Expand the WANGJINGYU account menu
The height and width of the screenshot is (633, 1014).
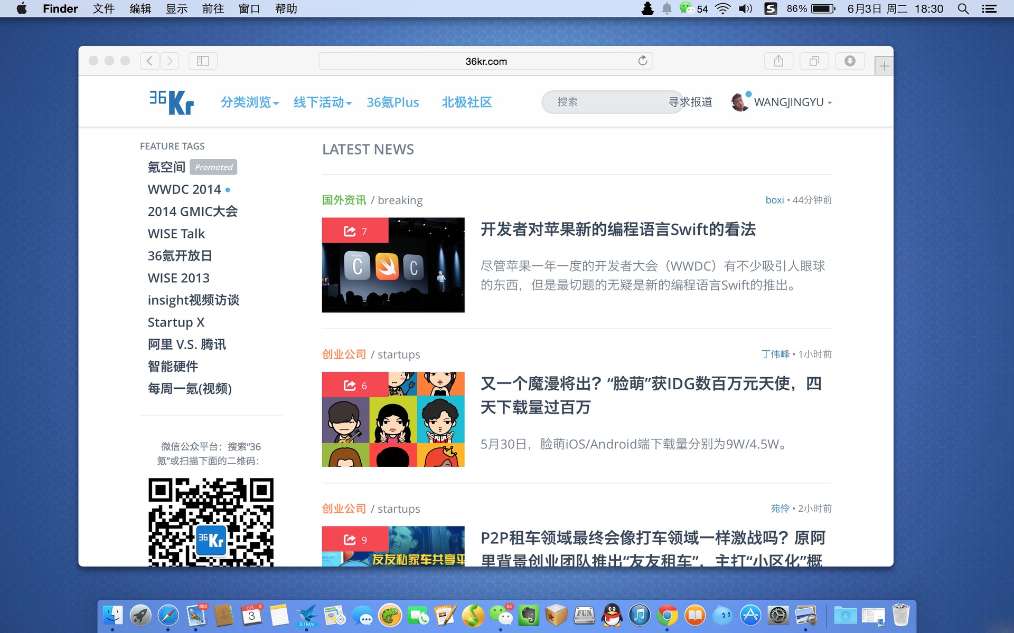(x=793, y=102)
